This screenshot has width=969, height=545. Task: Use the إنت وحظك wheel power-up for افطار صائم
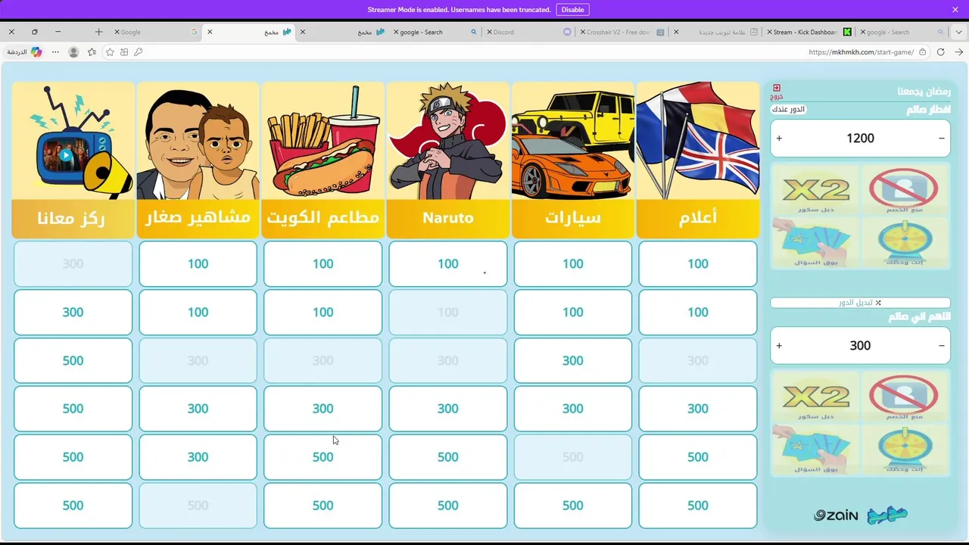[x=904, y=241]
